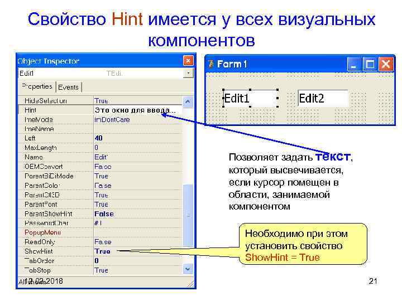402x301 pixels.
Task: Click the Left value 40
Action: (98, 138)
